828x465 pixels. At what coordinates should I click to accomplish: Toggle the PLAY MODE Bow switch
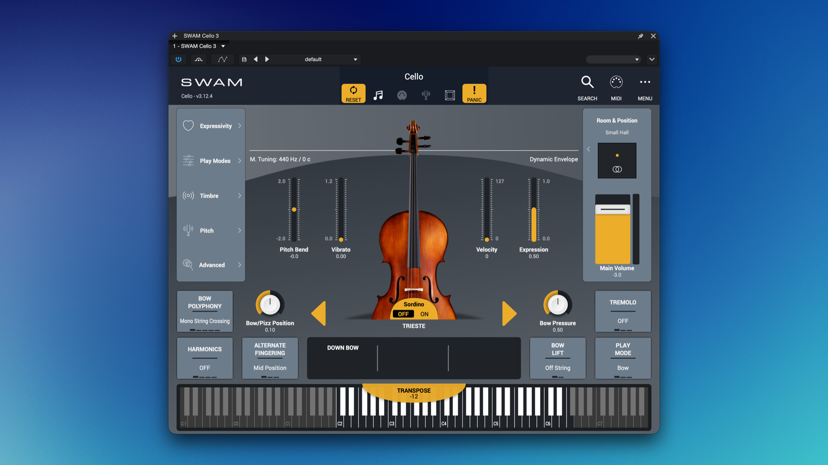point(623,358)
